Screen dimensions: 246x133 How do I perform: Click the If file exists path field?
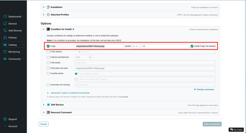coord(145,63)
